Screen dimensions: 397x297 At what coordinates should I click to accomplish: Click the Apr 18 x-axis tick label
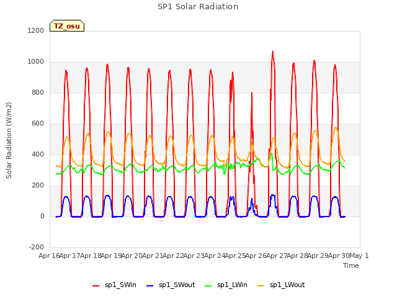(91, 256)
